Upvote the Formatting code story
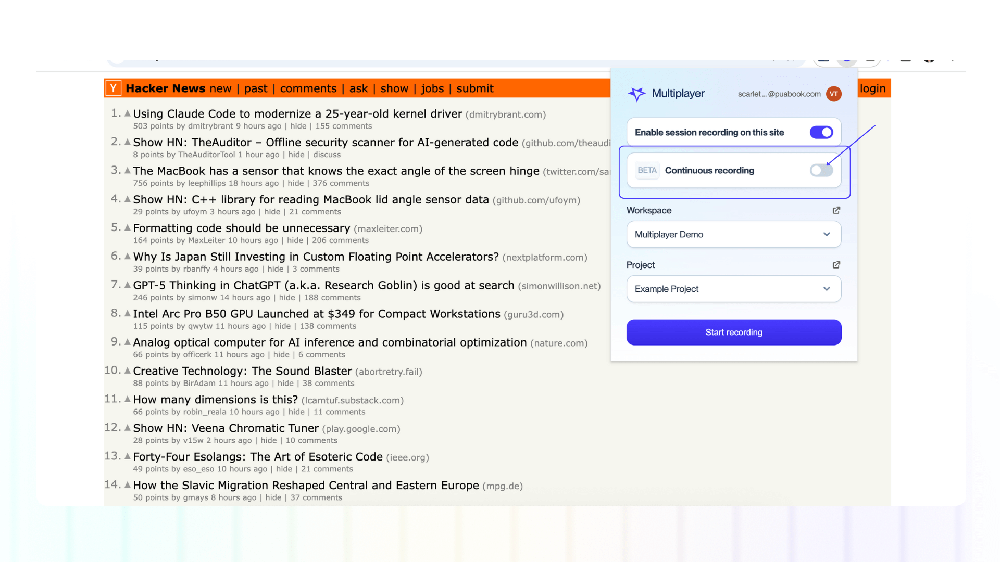 [127, 227]
